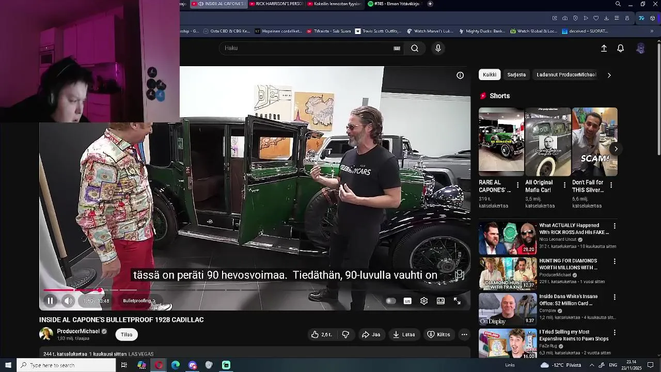This screenshot has width=661, height=372.
Task: Select the Kaikki filter chip
Action: point(490,74)
